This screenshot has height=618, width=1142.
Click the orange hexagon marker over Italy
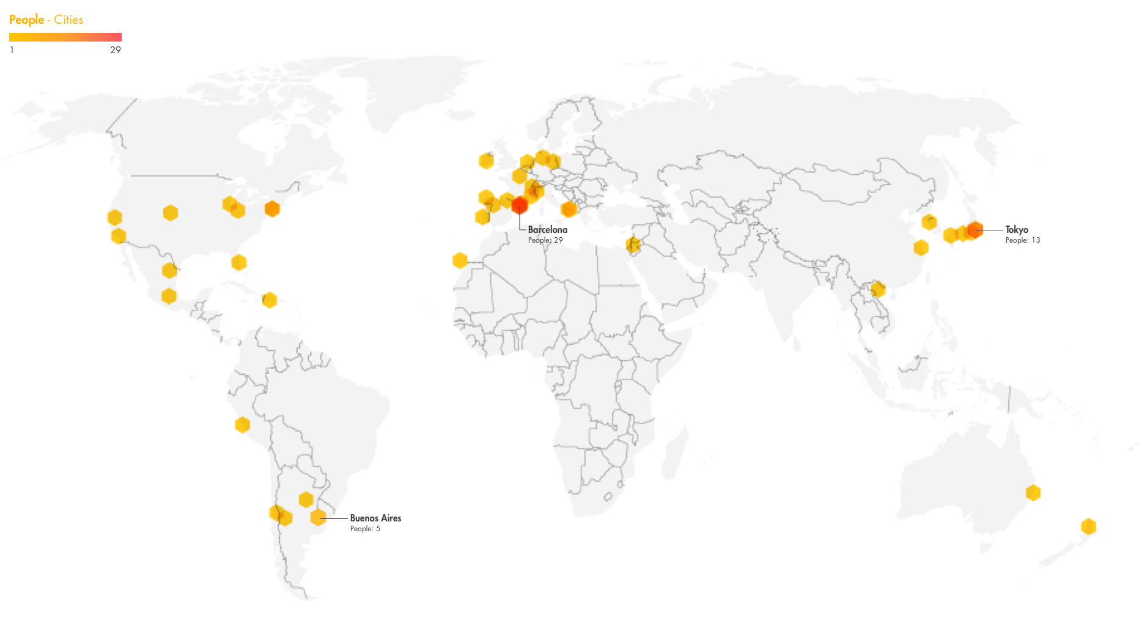point(569,209)
